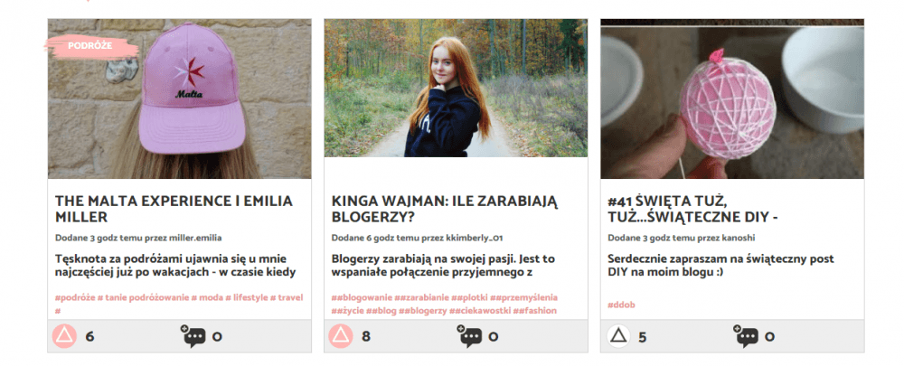Select the PODRÓŻE category badge
The image size is (904, 366).
[90, 46]
